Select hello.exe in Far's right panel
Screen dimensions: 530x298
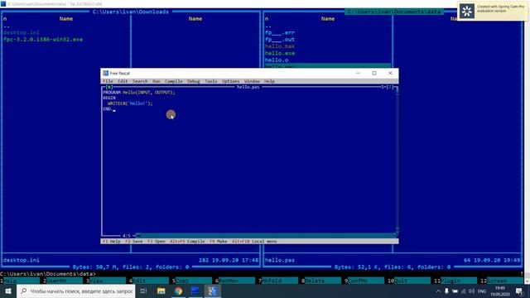pyautogui.click(x=280, y=53)
